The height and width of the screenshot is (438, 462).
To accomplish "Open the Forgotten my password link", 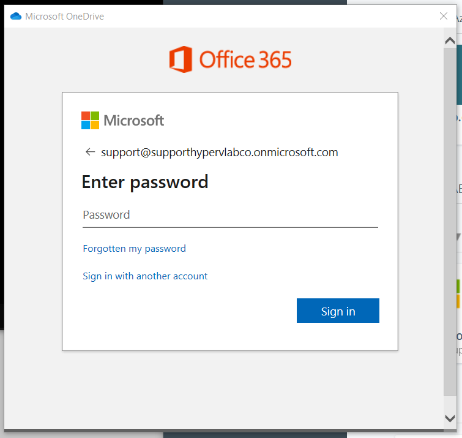I will (x=135, y=249).
